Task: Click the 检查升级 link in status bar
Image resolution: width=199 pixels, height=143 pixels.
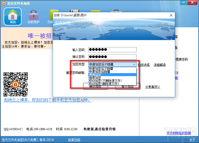Action: pos(74,140)
